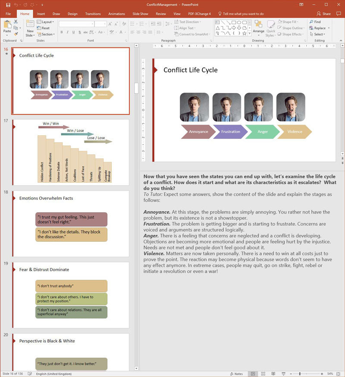Open the Transitions tab
345x377 pixels.
pos(93,14)
